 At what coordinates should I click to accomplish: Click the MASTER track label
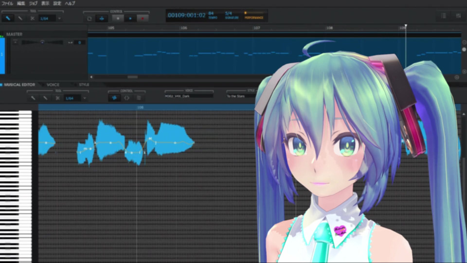(14, 34)
